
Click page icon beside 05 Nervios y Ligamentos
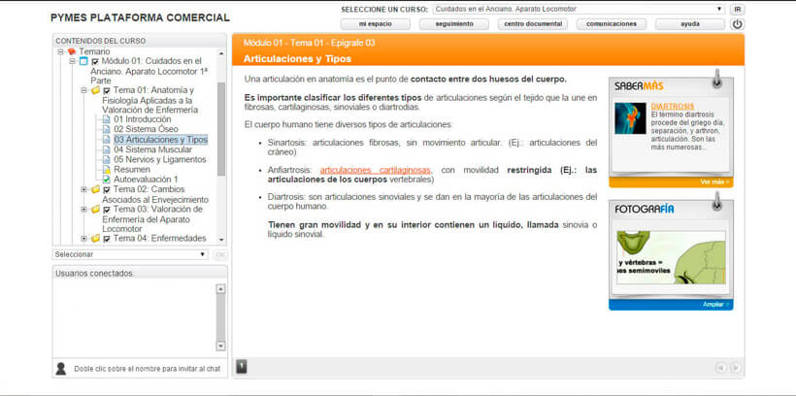pos(106,159)
